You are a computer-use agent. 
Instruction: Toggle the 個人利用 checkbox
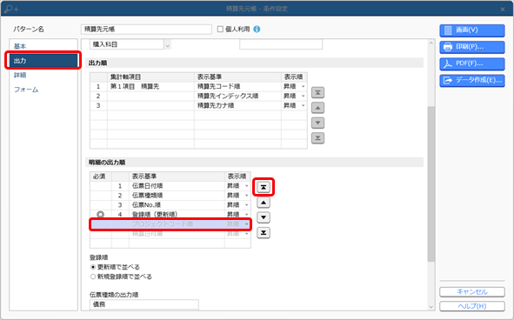tap(220, 30)
